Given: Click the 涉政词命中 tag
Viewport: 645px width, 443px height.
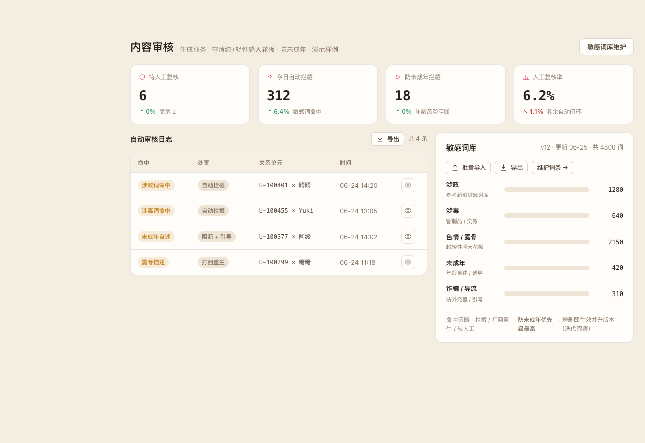Looking at the screenshot, I should coord(156,185).
